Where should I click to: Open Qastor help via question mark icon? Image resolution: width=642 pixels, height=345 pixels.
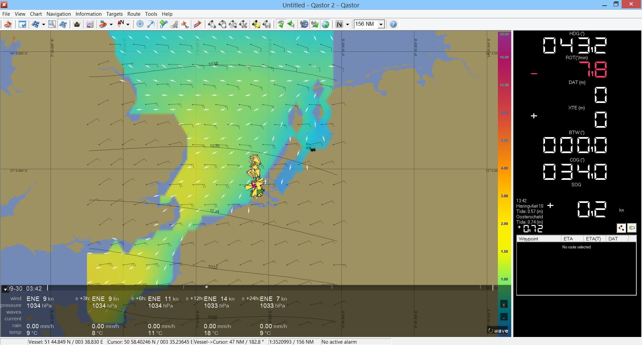point(393,24)
